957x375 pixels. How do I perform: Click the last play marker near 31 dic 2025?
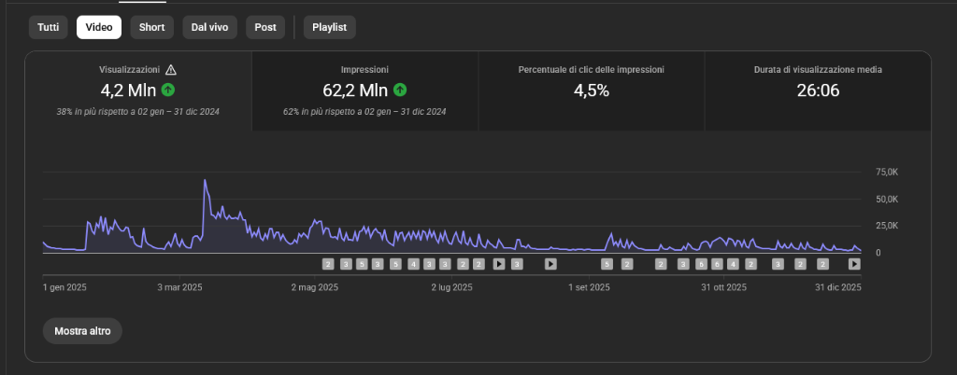coord(853,264)
